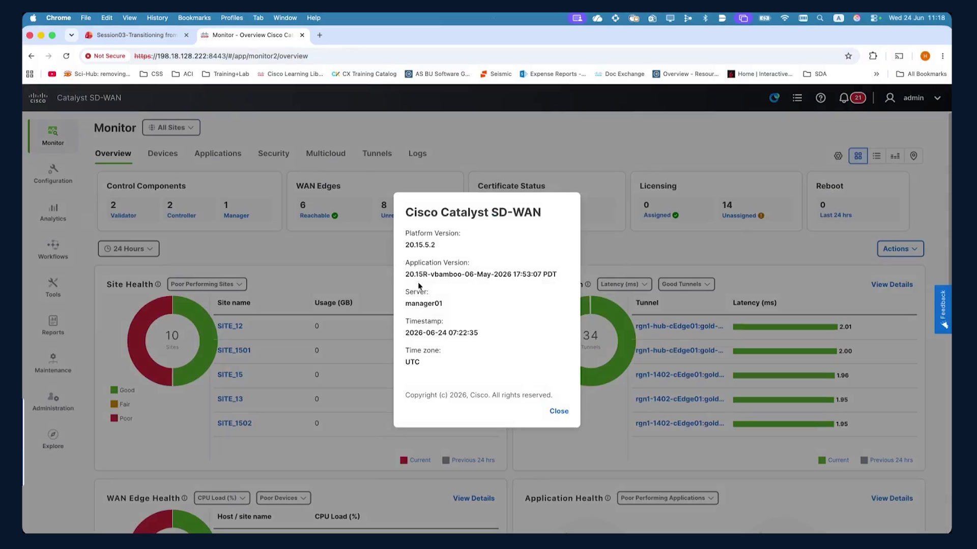
Task: Switch to the Devices tab
Action: tap(163, 154)
